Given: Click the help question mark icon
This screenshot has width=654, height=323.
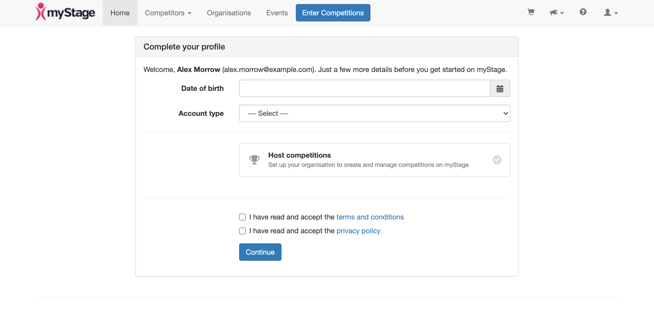Looking at the screenshot, I should pos(583,12).
